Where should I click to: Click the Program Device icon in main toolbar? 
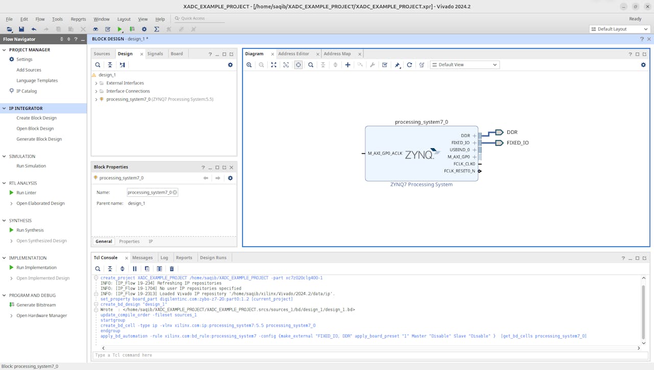coord(132,29)
